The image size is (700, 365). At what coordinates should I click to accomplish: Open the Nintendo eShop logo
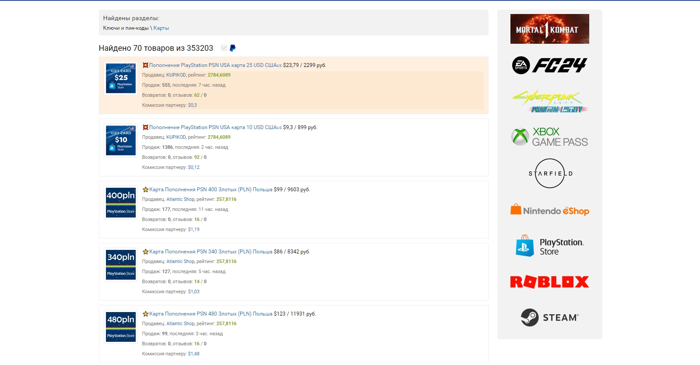(549, 211)
